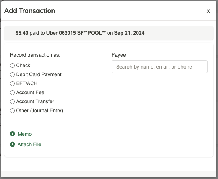Click the green plus icon beside Attach File
The width and height of the screenshot is (218, 179).
[x=12, y=144]
